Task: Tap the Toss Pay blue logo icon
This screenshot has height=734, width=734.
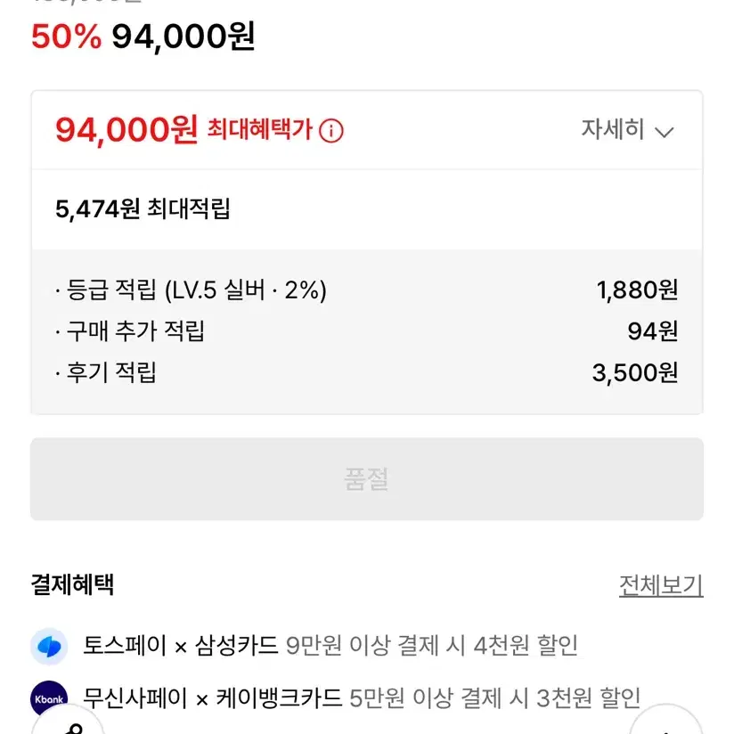Action: pyautogui.click(x=49, y=647)
